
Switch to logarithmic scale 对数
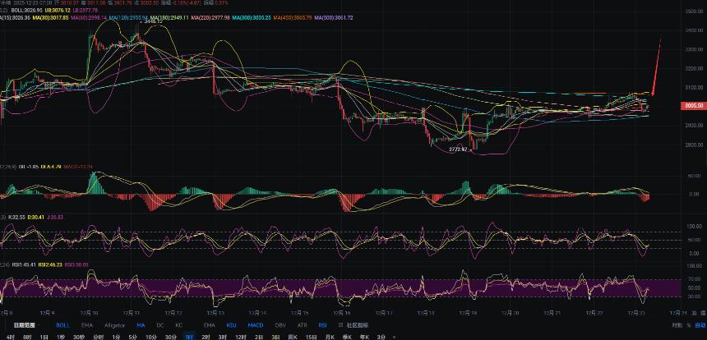pyautogui.click(x=677, y=325)
